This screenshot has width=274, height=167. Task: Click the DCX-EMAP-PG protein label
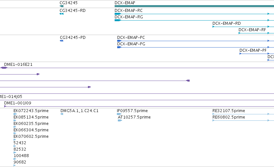click(x=131, y=44)
